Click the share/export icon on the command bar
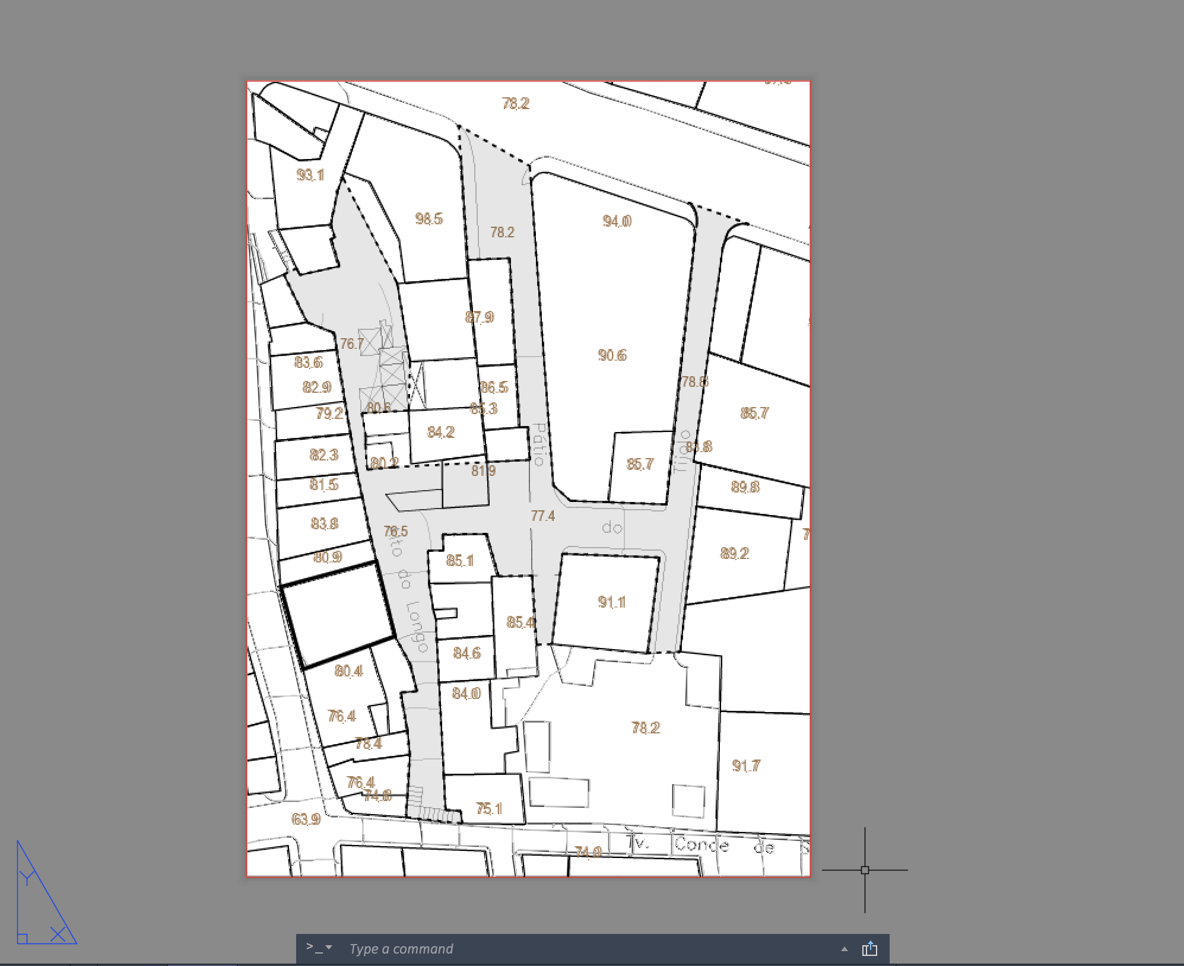Screen dimensions: 1184x966 coord(869,948)
